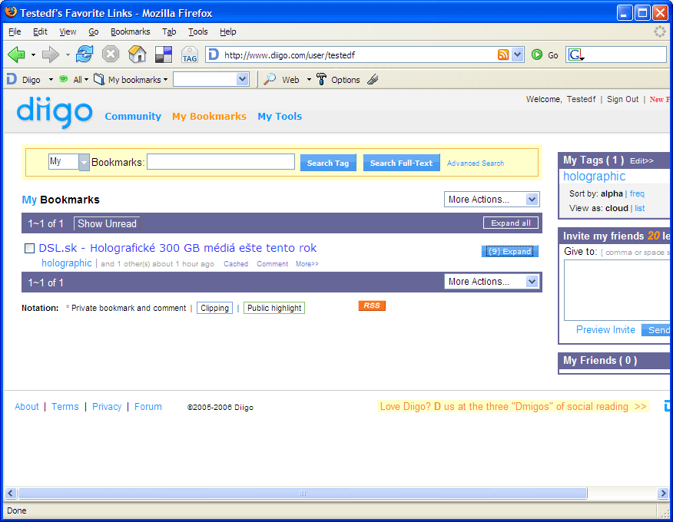Switch to the My Tools tab
This screenshot has width=673, height=522.
pyautogui.click(x=280, y=116)
